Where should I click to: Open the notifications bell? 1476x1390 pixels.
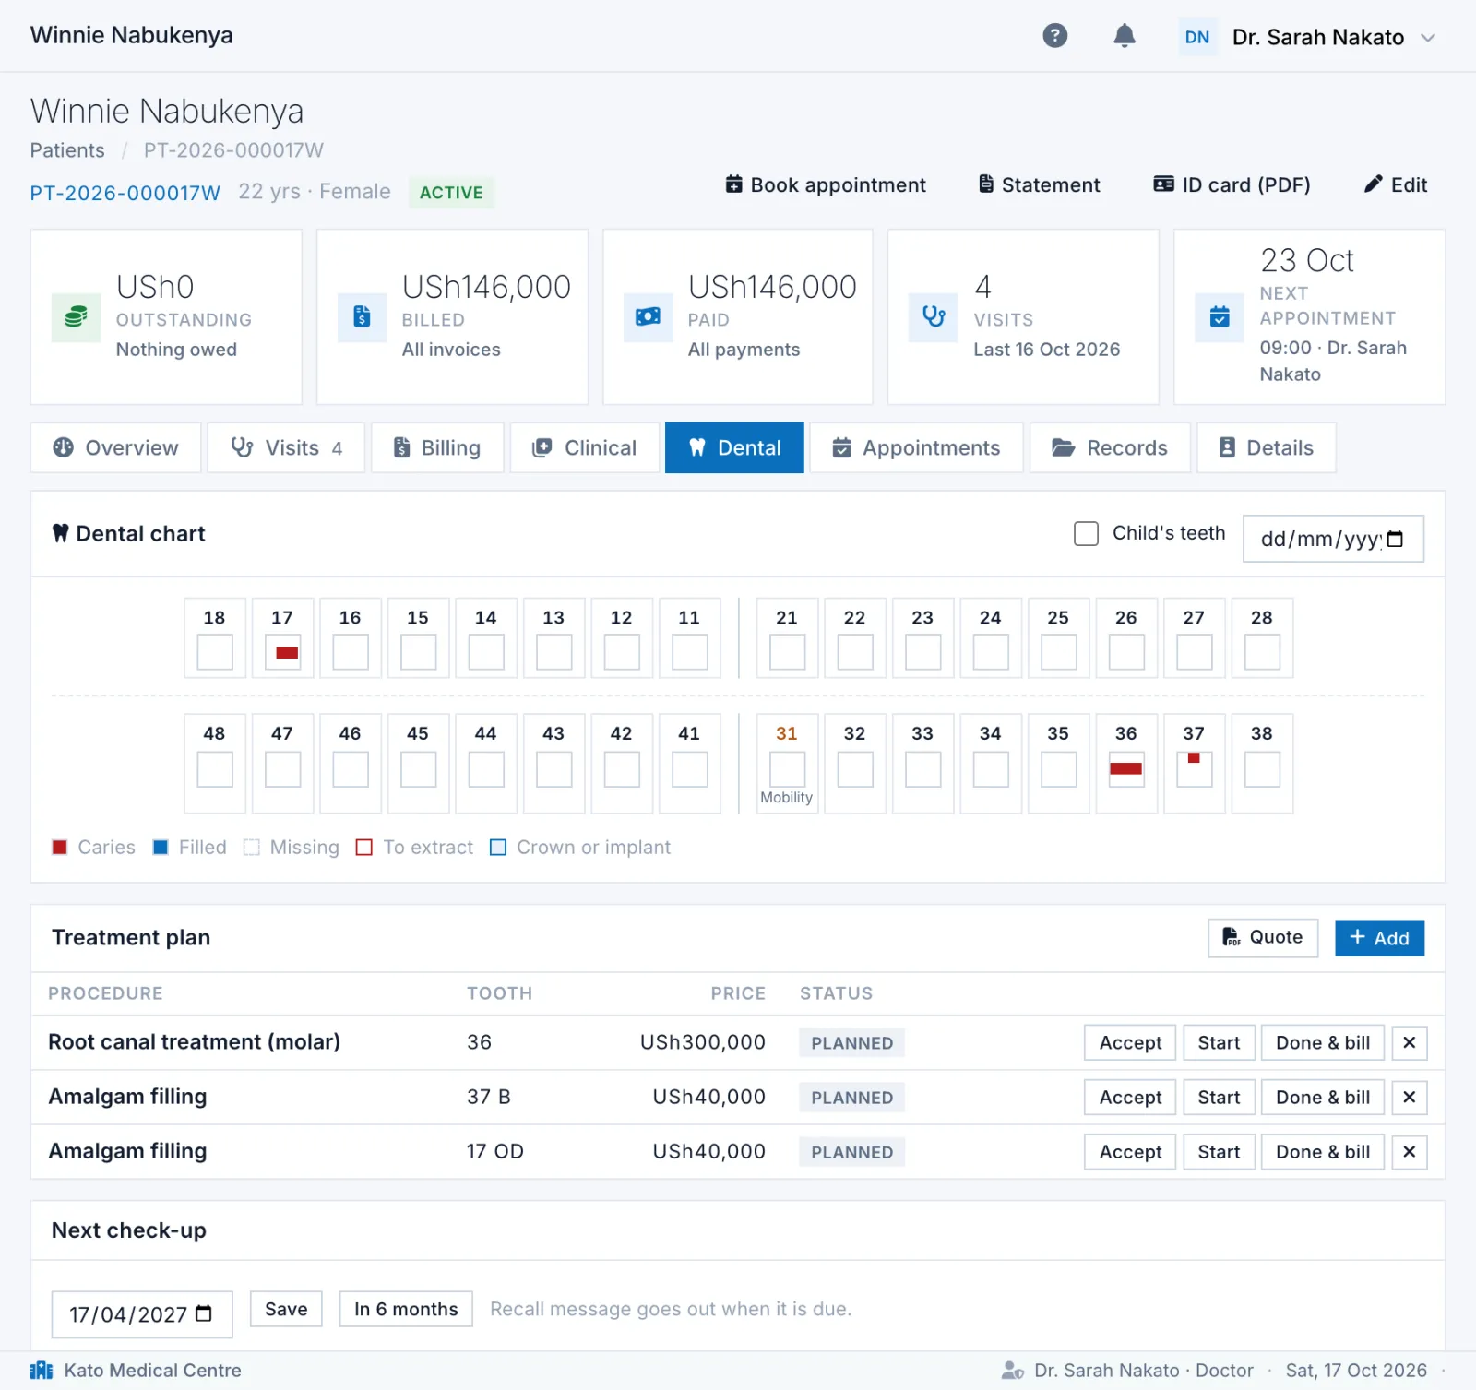[1124, 36]
